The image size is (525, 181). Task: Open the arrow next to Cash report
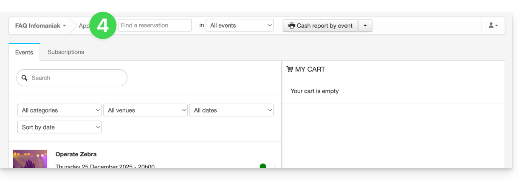point(365,25)
